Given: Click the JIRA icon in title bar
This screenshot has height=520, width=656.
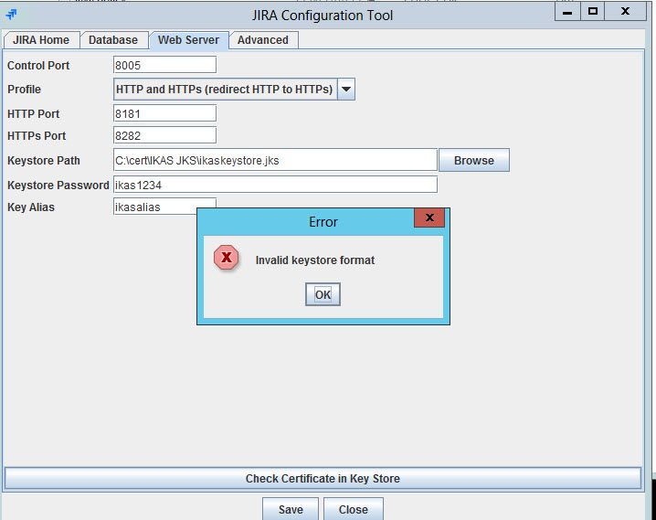Looking at the screenshot, I should coord(11,15).
